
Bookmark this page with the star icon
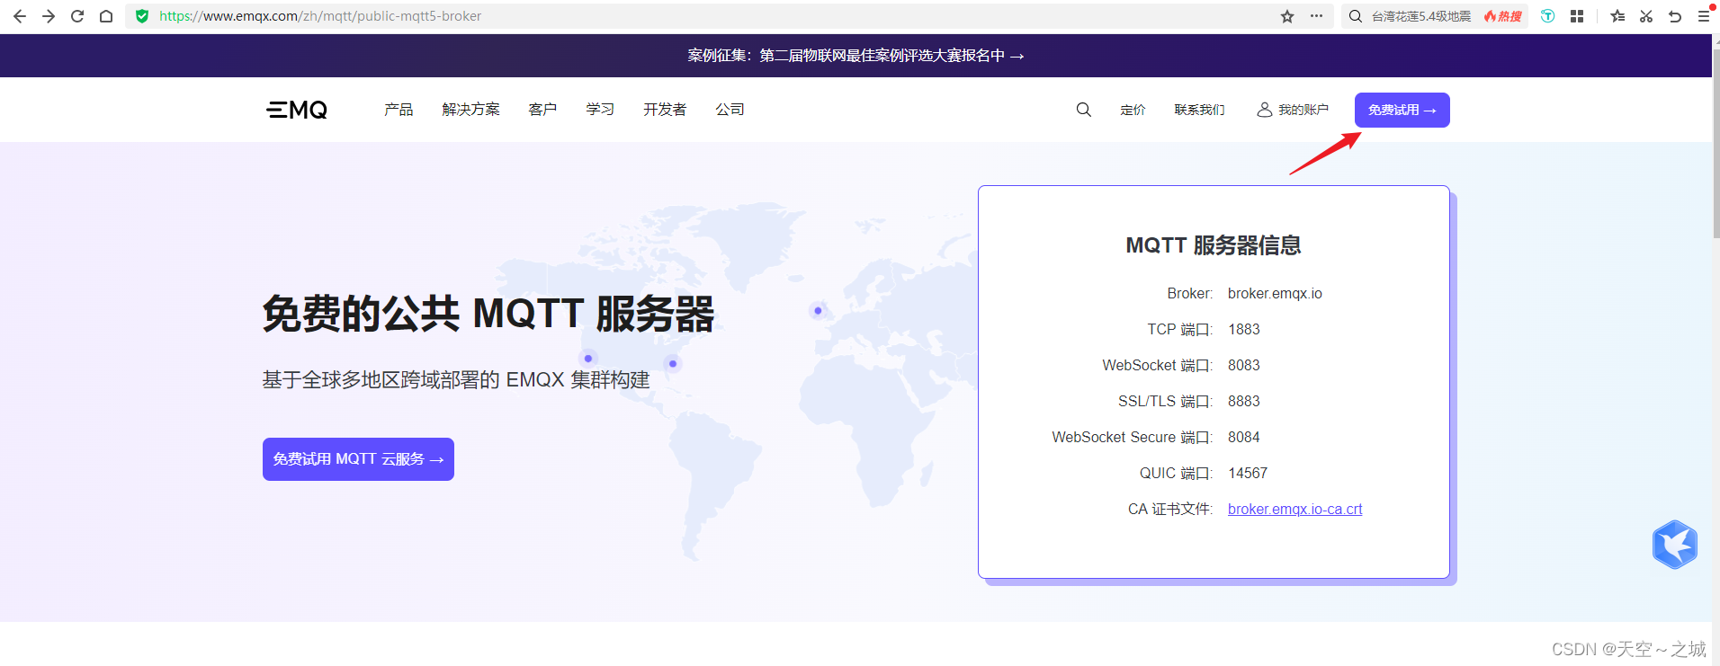(x=1287, y=16)
